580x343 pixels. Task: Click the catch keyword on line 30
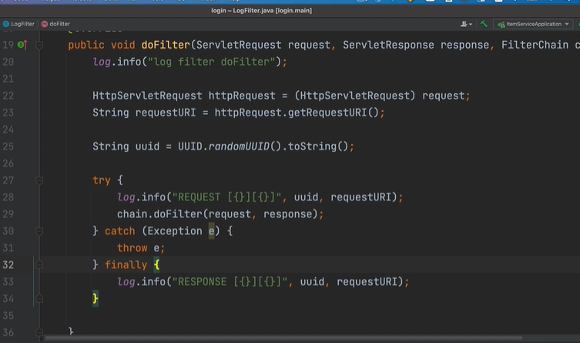(120, 231)
